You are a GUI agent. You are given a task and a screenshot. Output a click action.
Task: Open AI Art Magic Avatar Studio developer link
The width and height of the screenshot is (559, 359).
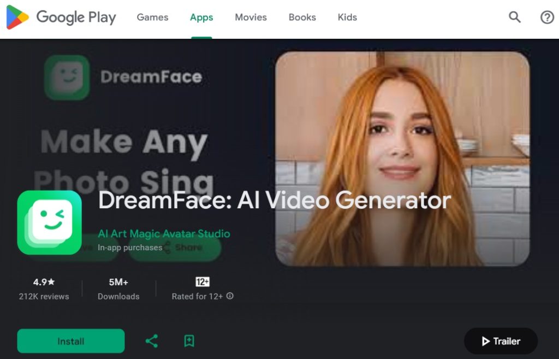point(164,234)
